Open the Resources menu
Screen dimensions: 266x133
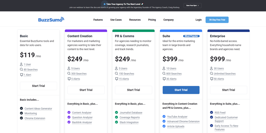[x=135, y=20]
